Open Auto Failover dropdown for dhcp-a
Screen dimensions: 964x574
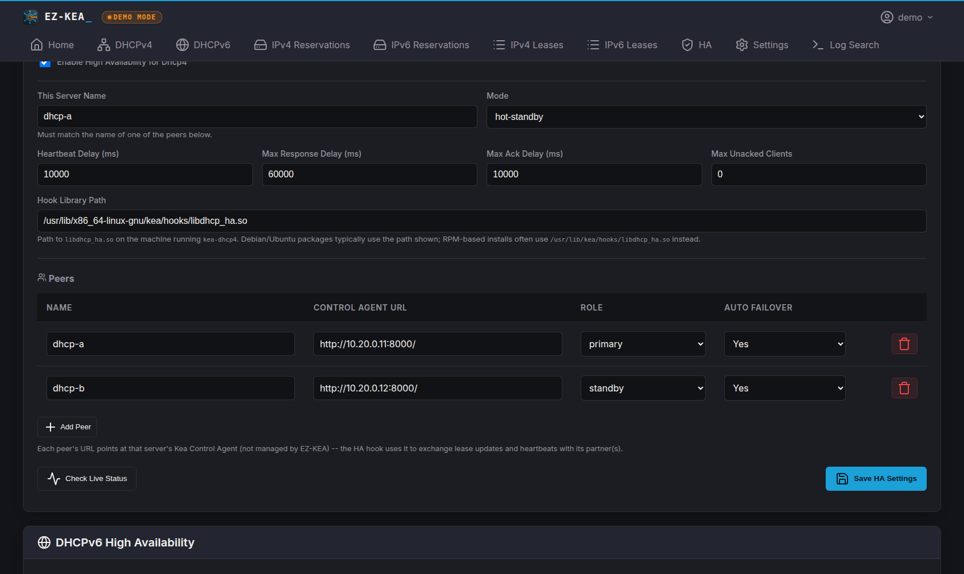(784, 344)
